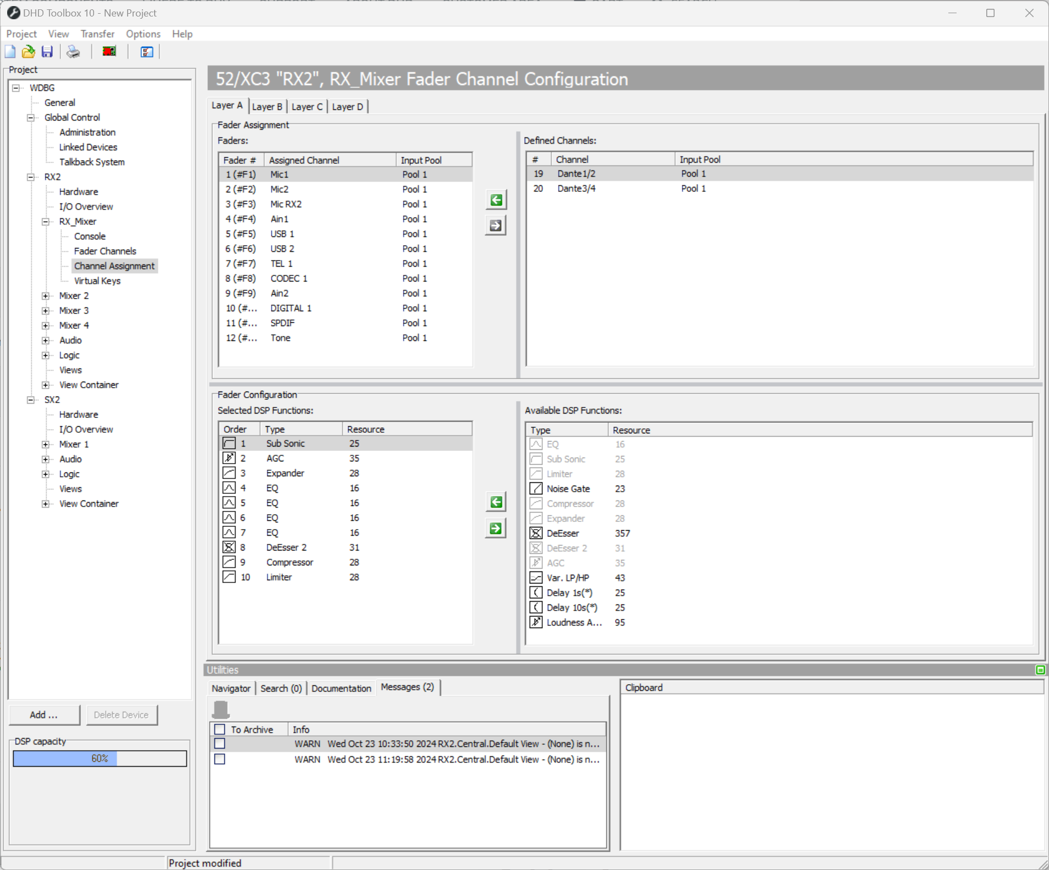1049x870 pixels.
Task: Expand the Audio node under SX2
Action: (x=46, y=459)
